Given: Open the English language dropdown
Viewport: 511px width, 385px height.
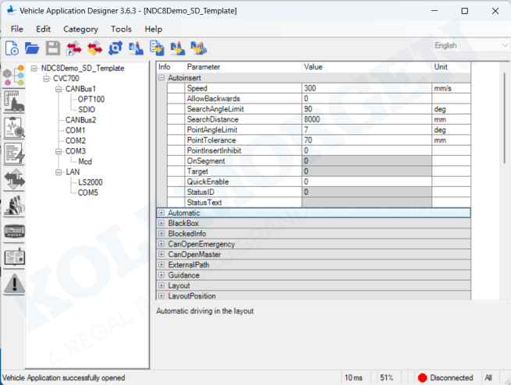Looking at the screenshot, I should 470,46.
